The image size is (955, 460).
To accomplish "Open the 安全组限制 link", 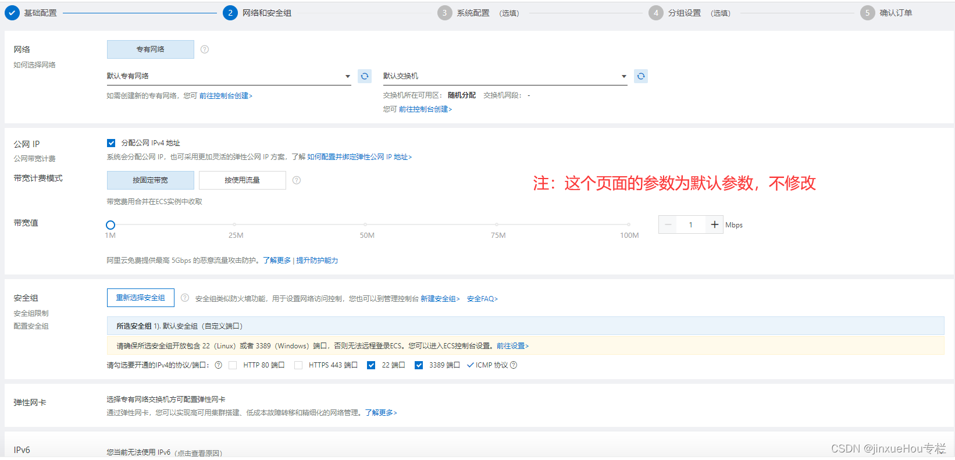I will [x=31, y=313].
